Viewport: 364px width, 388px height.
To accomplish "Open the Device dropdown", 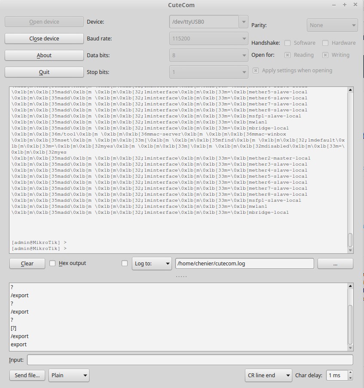I will pos(243,22).
